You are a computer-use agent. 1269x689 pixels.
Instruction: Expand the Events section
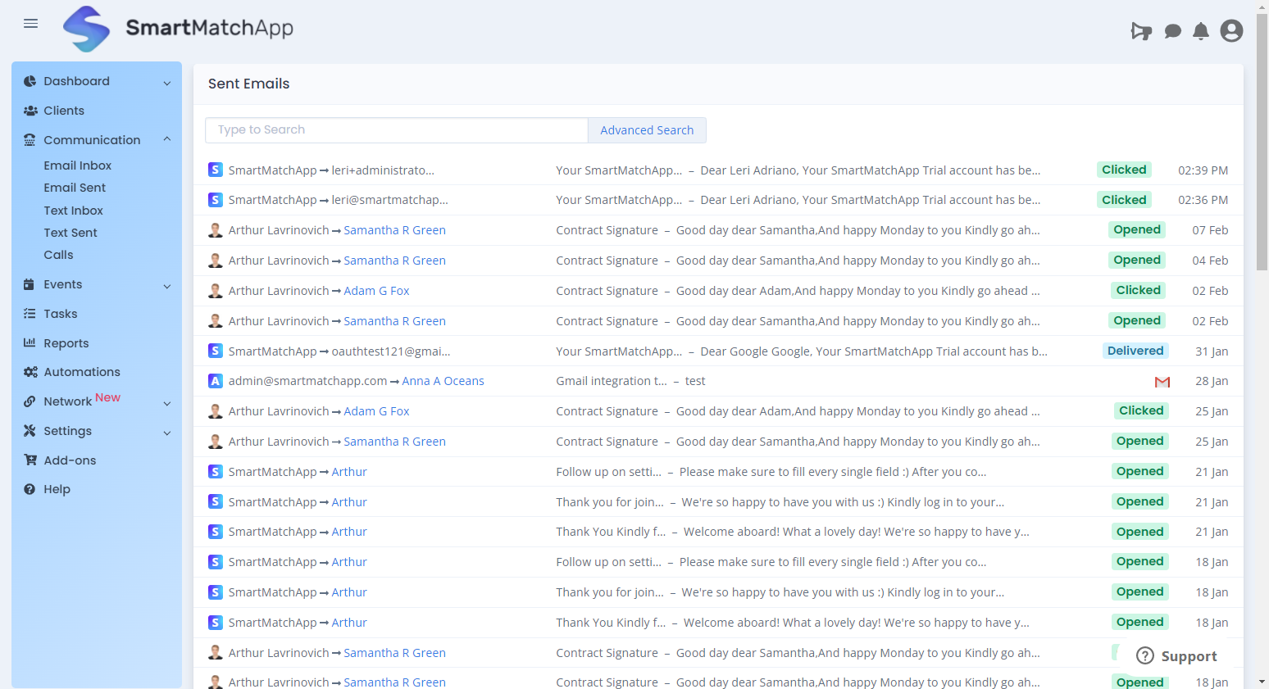click(167, 284)
